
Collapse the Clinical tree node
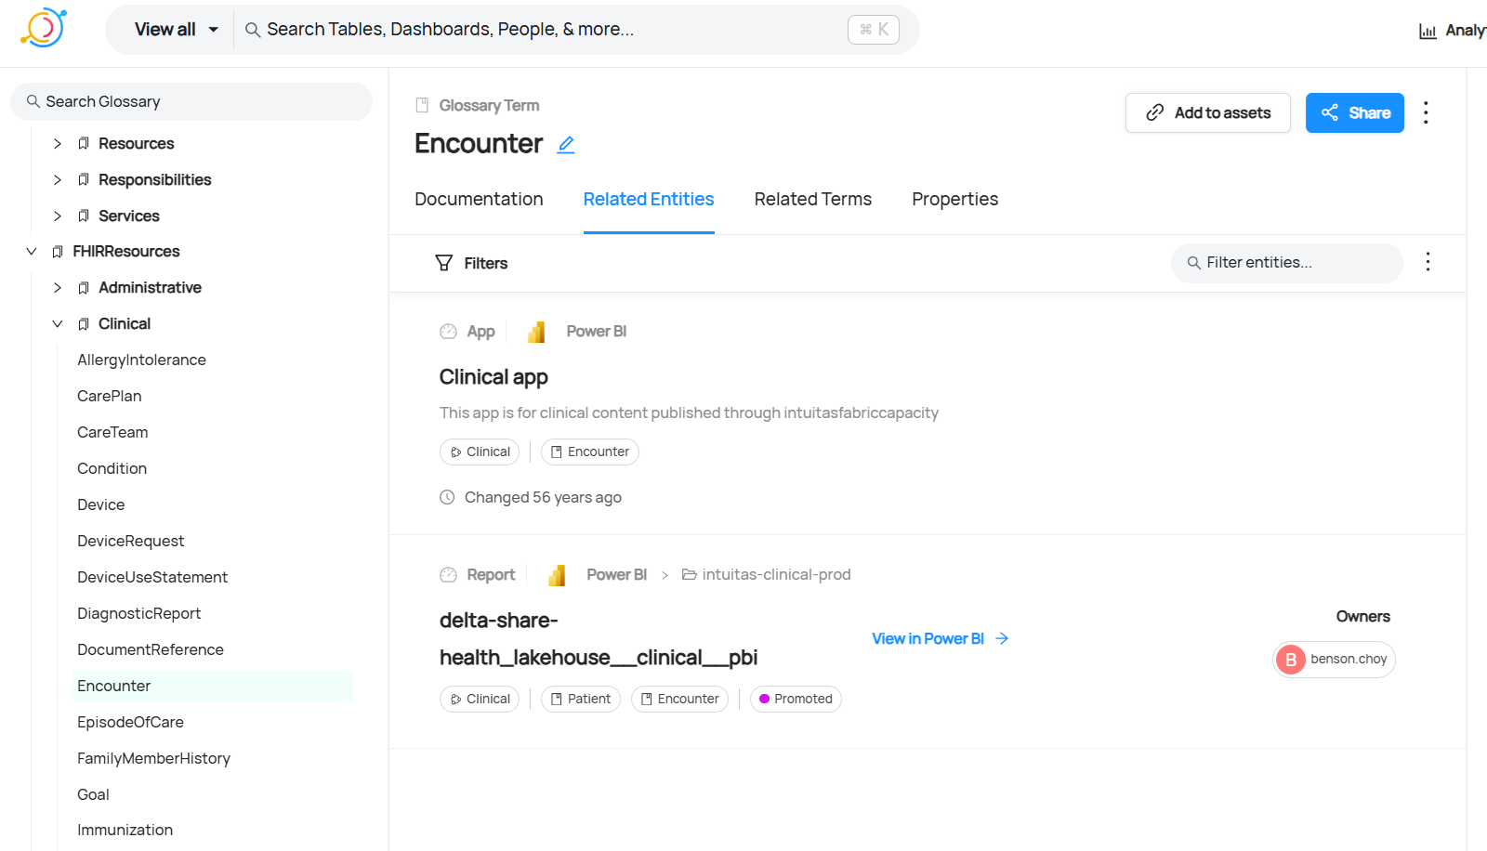click(x=58, y=324)
